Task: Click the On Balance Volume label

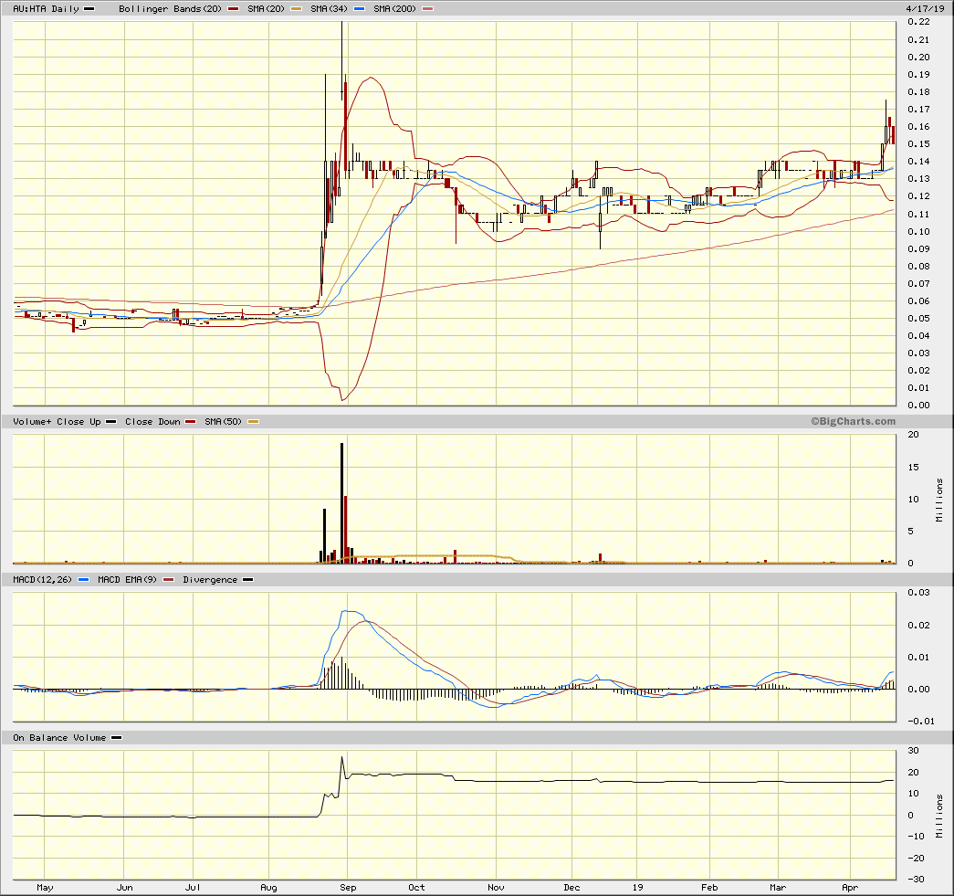Action: click(x=59, y=737)
